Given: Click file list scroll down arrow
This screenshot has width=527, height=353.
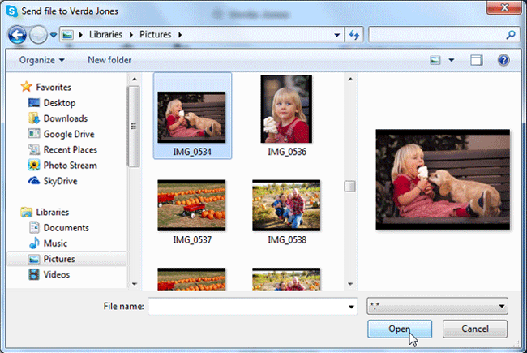Looking at the screenshot, I should tap(350, 284).
